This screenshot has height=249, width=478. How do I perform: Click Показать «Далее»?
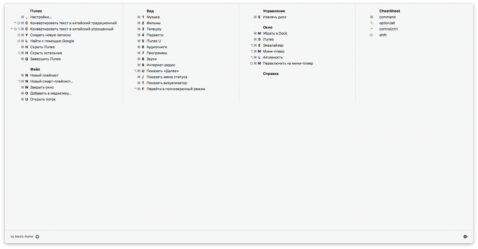click(x=163, y=71)
